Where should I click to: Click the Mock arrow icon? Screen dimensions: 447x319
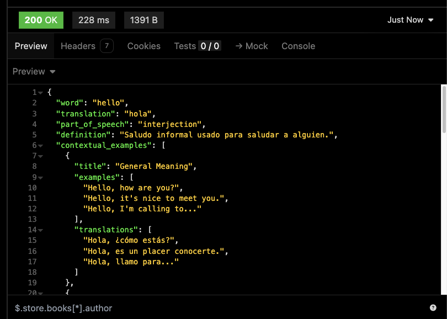240,46
